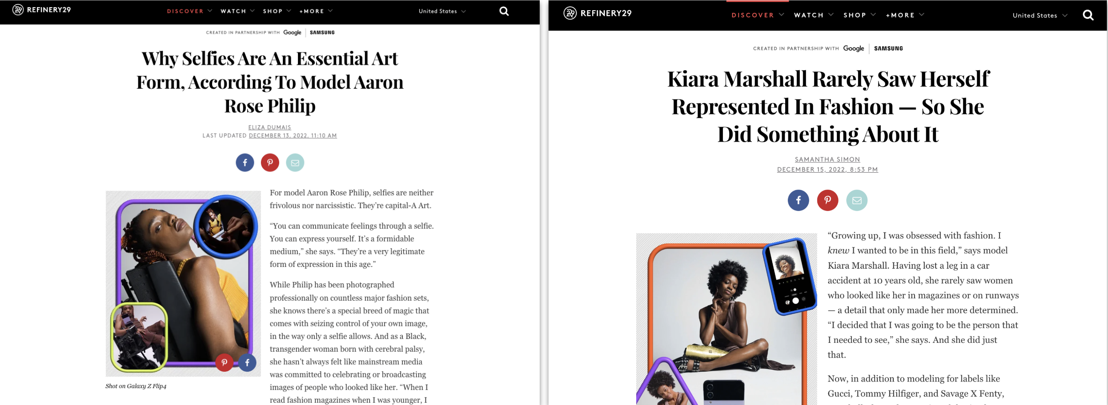Expand Shop chevron in left window
The width and height of the screenshot is (1108, 405).
(289, 11)
